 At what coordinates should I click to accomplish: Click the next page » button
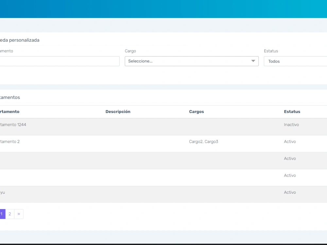tap(19, 214)
